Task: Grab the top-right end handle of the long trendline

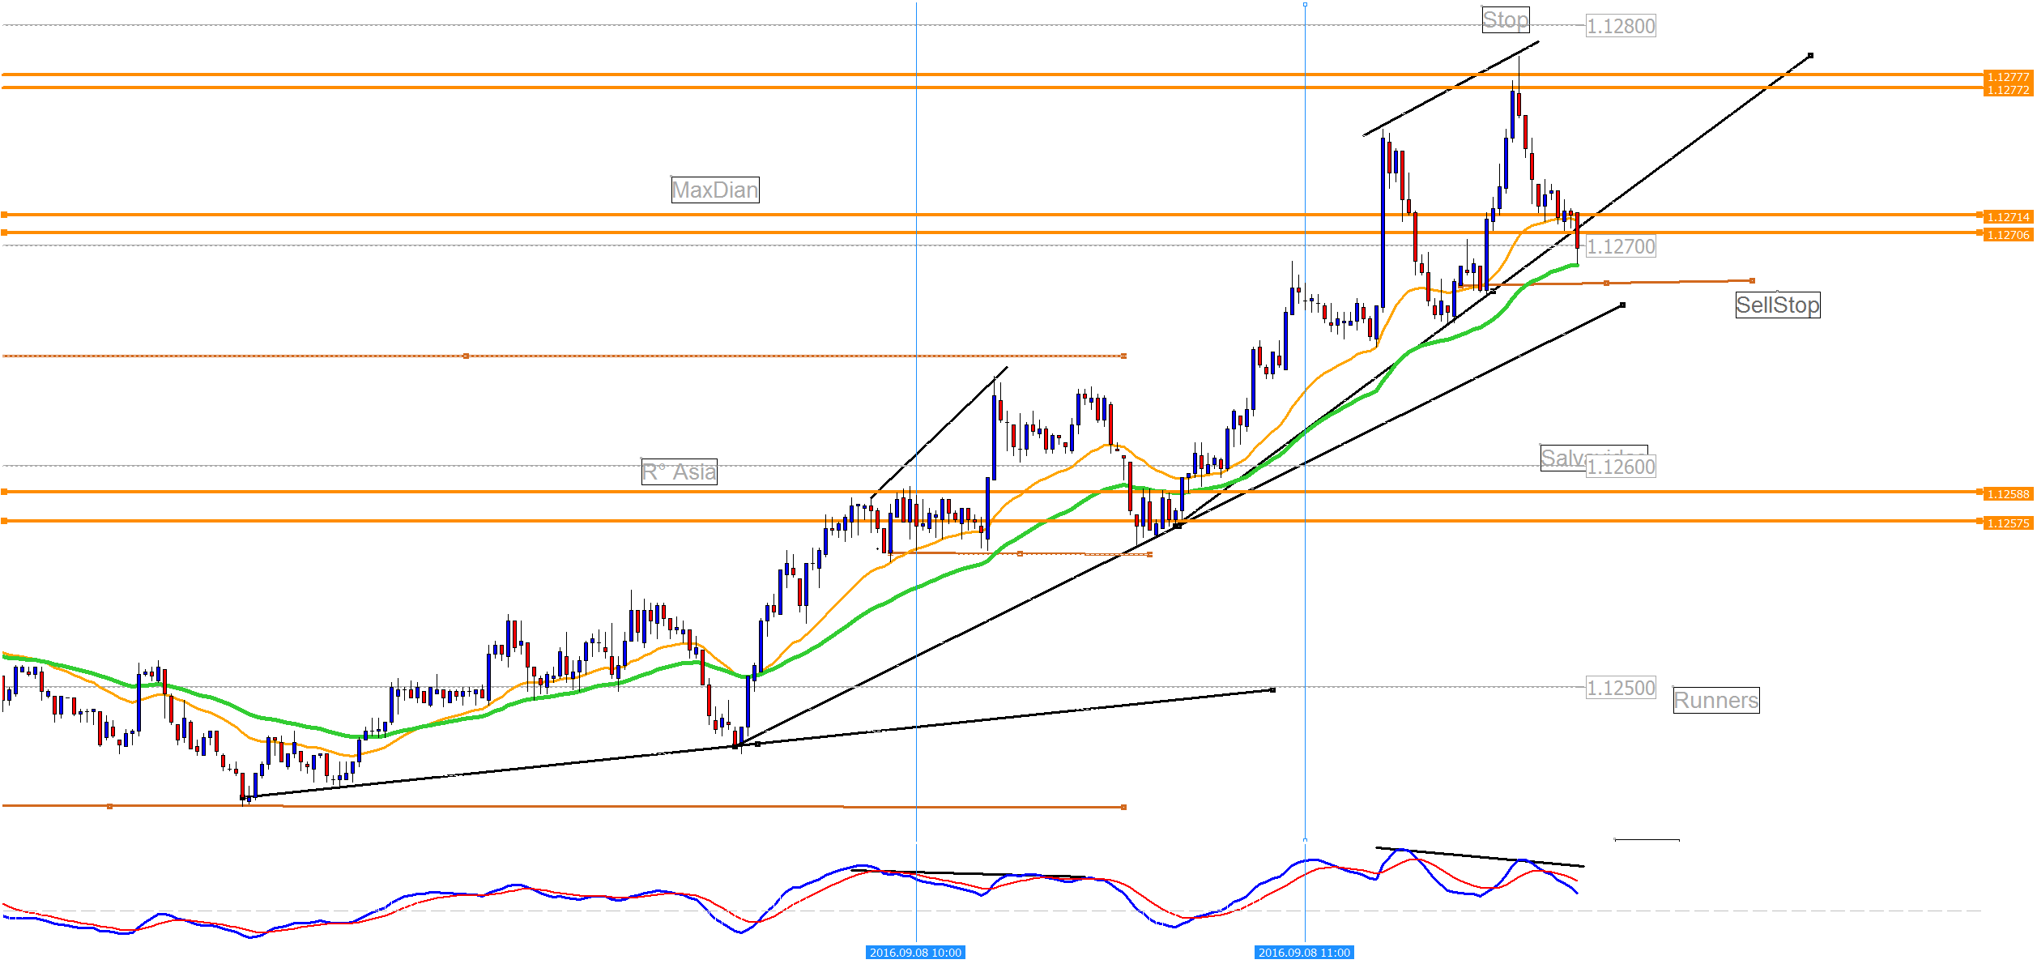Action: point(1810,56)
